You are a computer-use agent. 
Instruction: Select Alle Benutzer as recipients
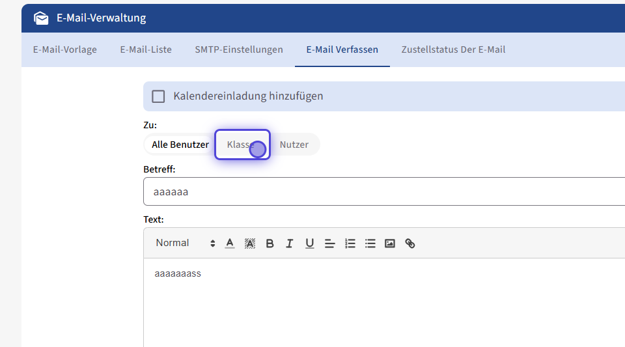180,145
